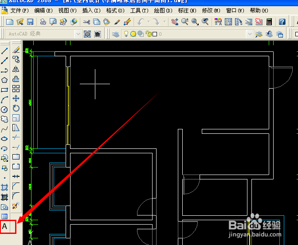The width and height of the screenshot is (298, 245).
Task: Select the Line draw tool
Action: click(4, 51)
